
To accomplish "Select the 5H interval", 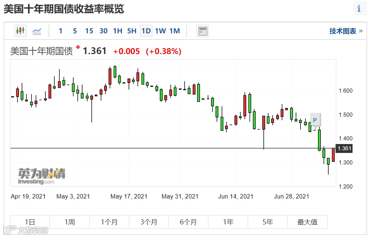I will click(x=132, y=31).
